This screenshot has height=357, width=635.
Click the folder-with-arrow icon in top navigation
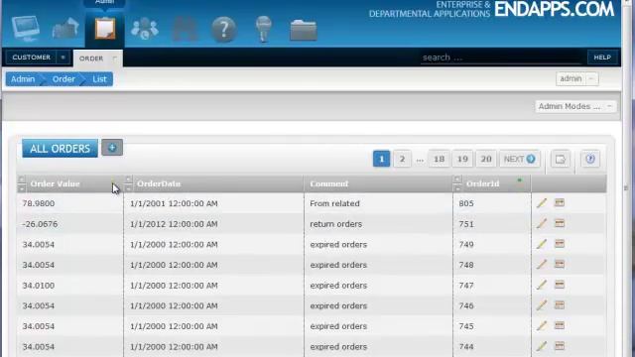click(x=65, y=29)
